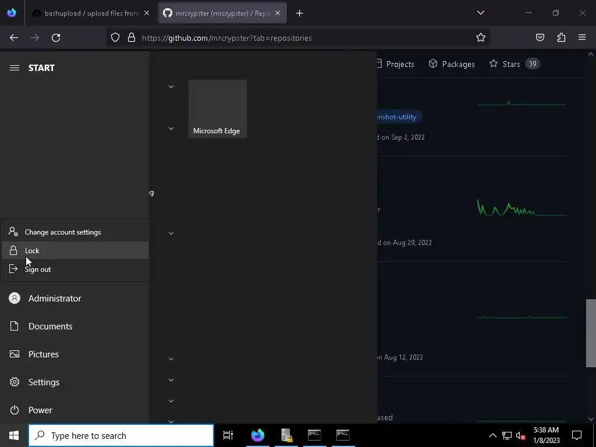
Task: Switch to the bashupload browser tab
Action: click(90, 13)
